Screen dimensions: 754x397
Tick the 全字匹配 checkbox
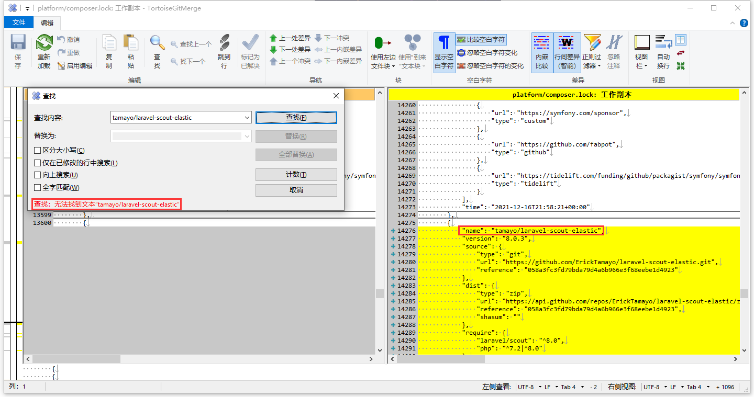(38, 188)
